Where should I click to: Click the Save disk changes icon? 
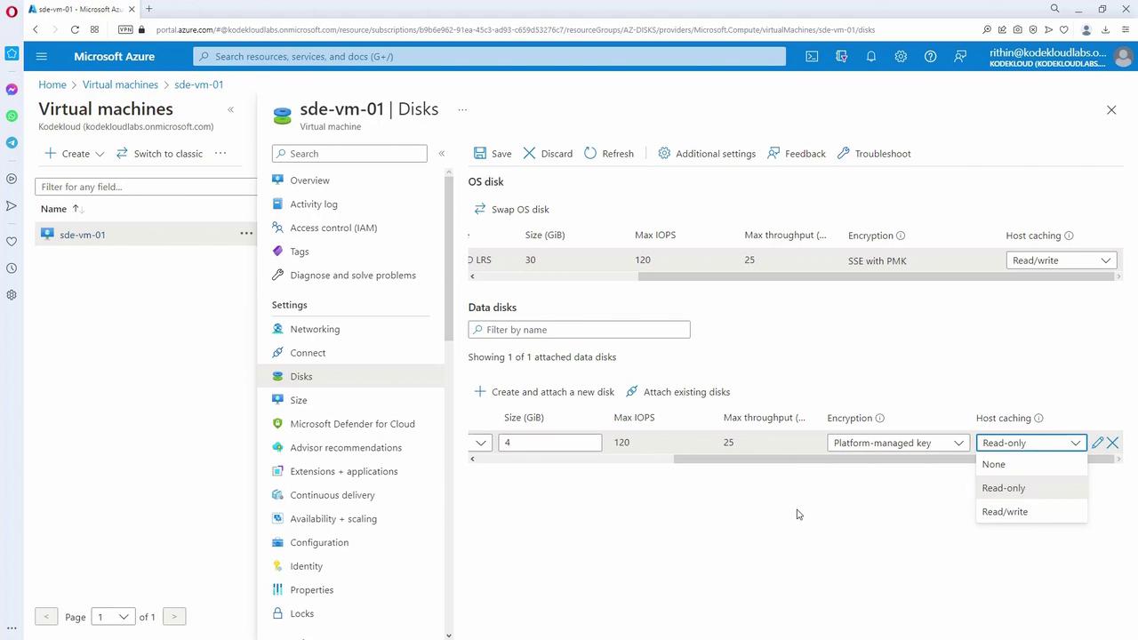coord(480,154)
